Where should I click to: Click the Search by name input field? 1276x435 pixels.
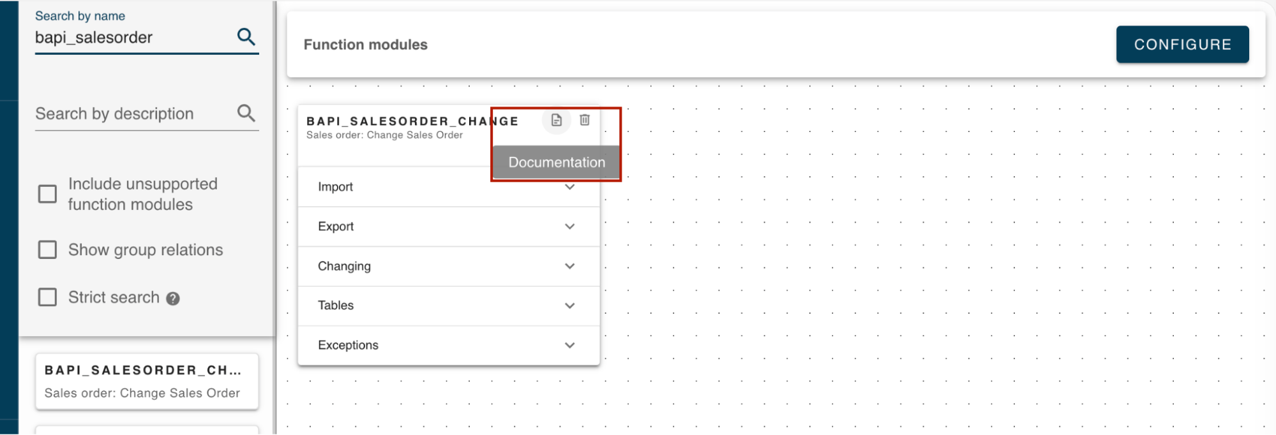(x=131, y=38)
